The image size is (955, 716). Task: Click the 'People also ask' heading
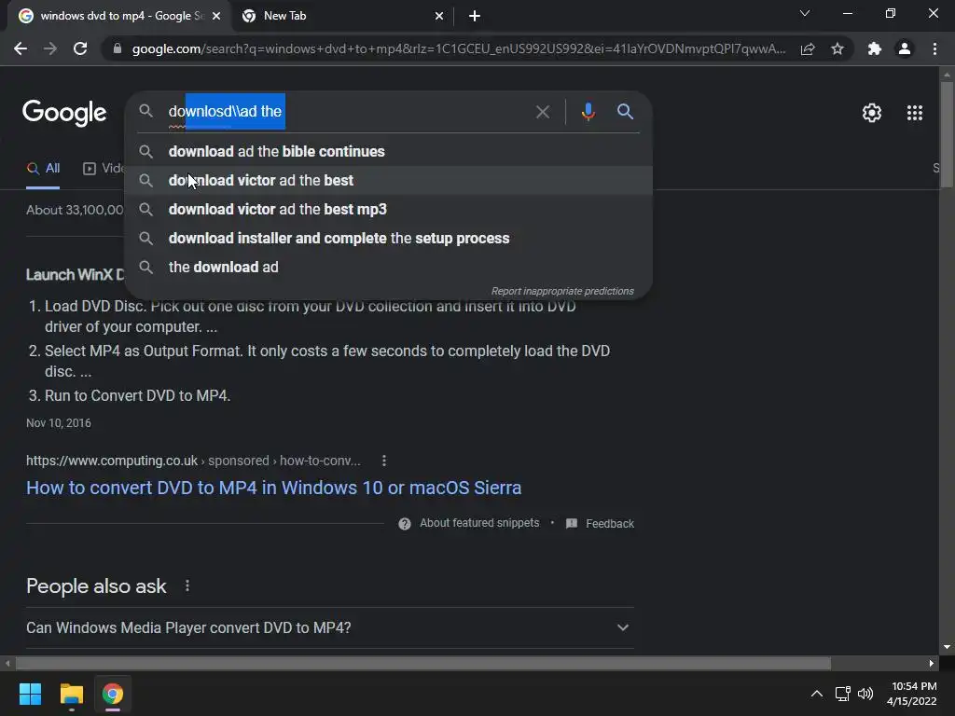(x=96, y=585)
